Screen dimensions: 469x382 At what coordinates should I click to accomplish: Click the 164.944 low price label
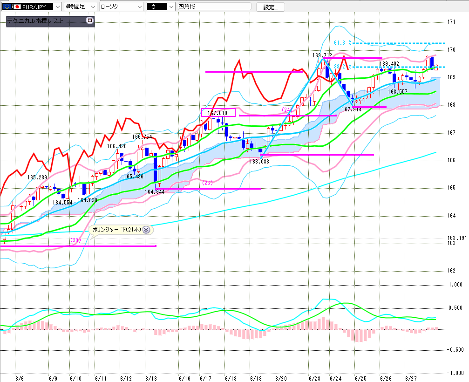[155, 192]
